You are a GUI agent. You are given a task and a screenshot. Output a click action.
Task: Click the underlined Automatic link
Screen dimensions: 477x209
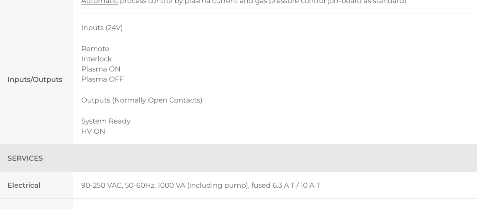click(x=100, y=2)
